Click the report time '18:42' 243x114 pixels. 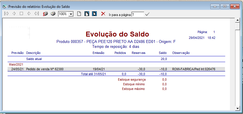point(211,38)
